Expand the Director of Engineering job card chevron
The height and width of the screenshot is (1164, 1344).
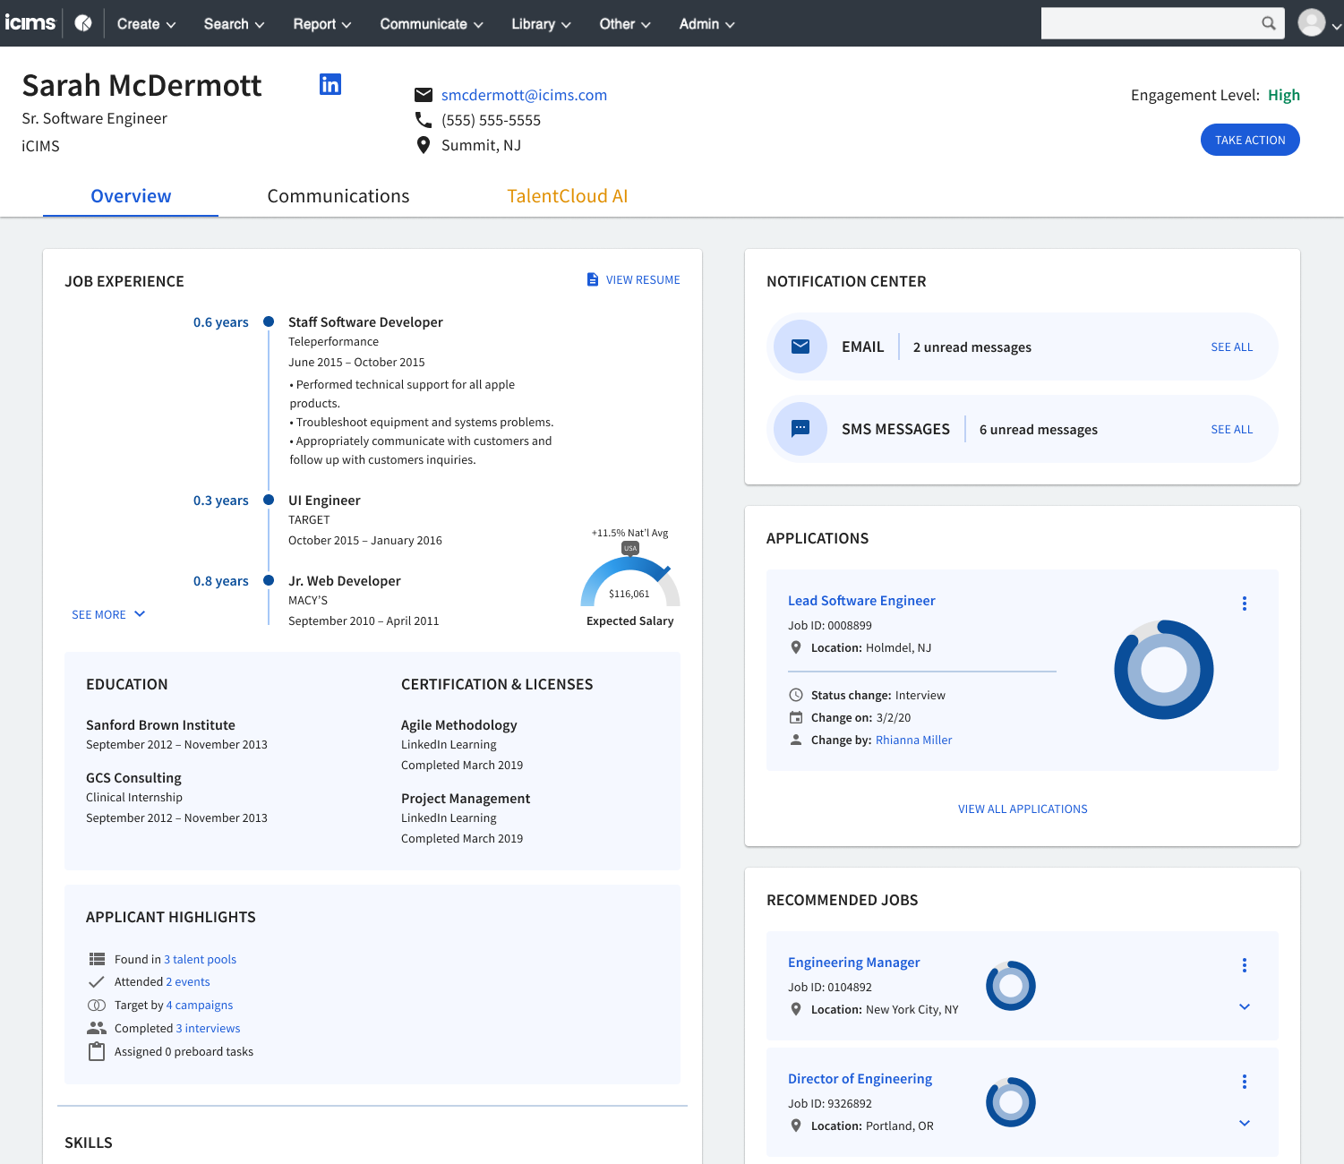tap(1245, 1123)
